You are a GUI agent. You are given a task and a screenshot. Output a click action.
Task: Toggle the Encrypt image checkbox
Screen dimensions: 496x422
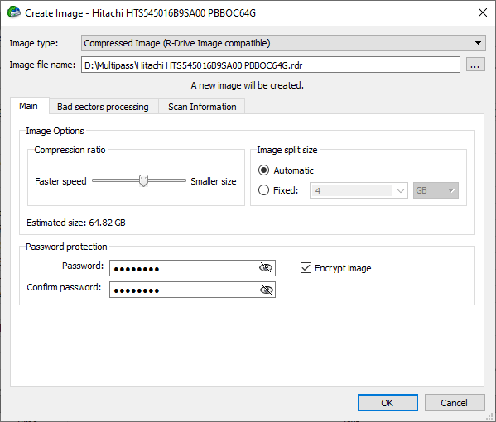(306, 268)
